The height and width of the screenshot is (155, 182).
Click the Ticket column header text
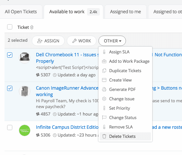(23, 28)
